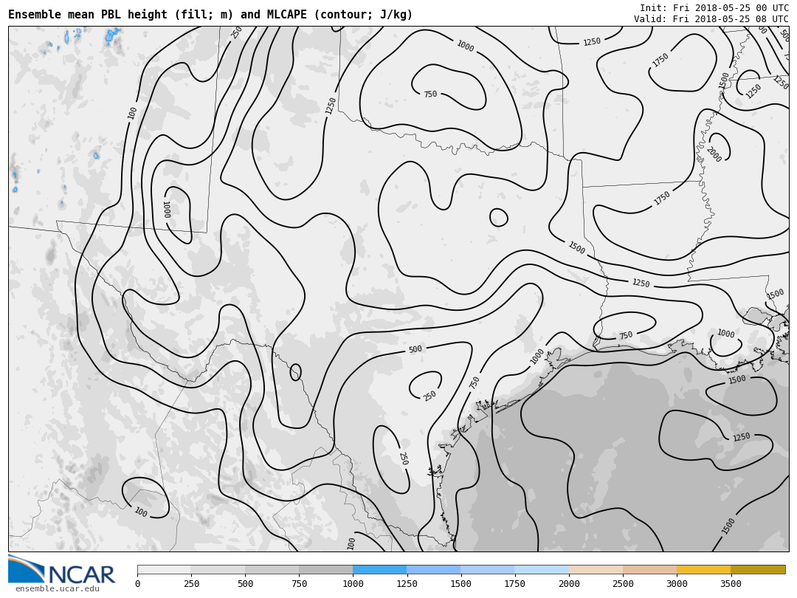Click the colorbar tick label 0
Screen dimensions: 797x598
[138, 584]
